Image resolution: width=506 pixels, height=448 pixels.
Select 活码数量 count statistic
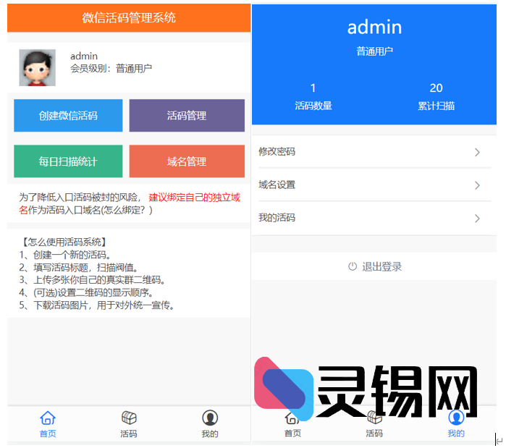(313, 96)
